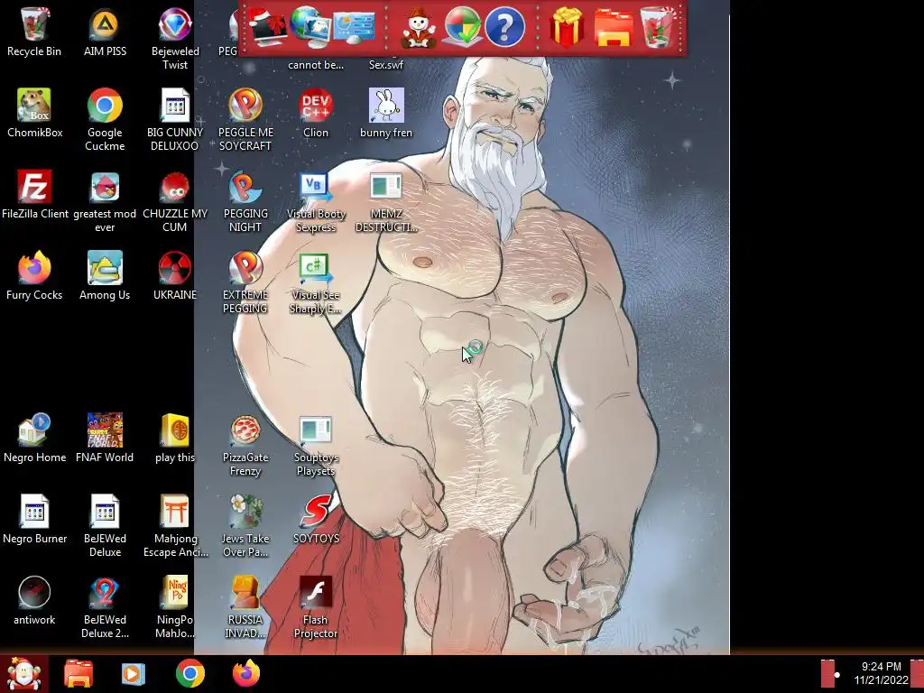Open the RUSSIA INVAD... game icon
This screenshot has width=924, height=693.
245,607
